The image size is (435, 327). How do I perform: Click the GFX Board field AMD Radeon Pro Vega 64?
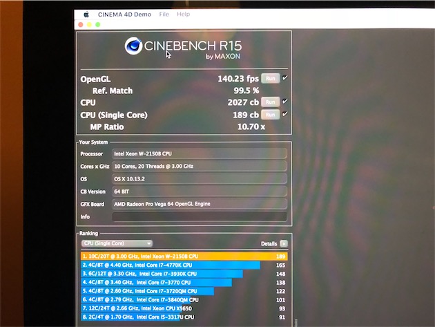pos(200,204)
